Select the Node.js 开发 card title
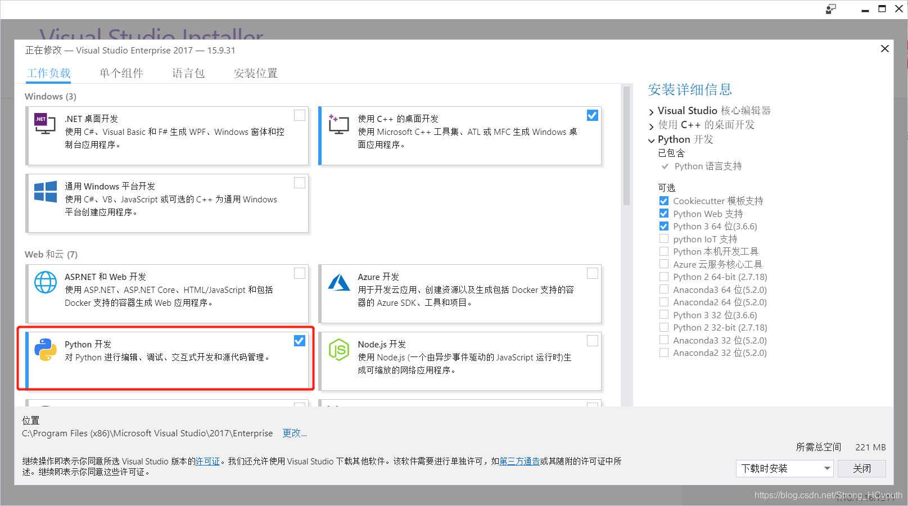 click(382, 344)
